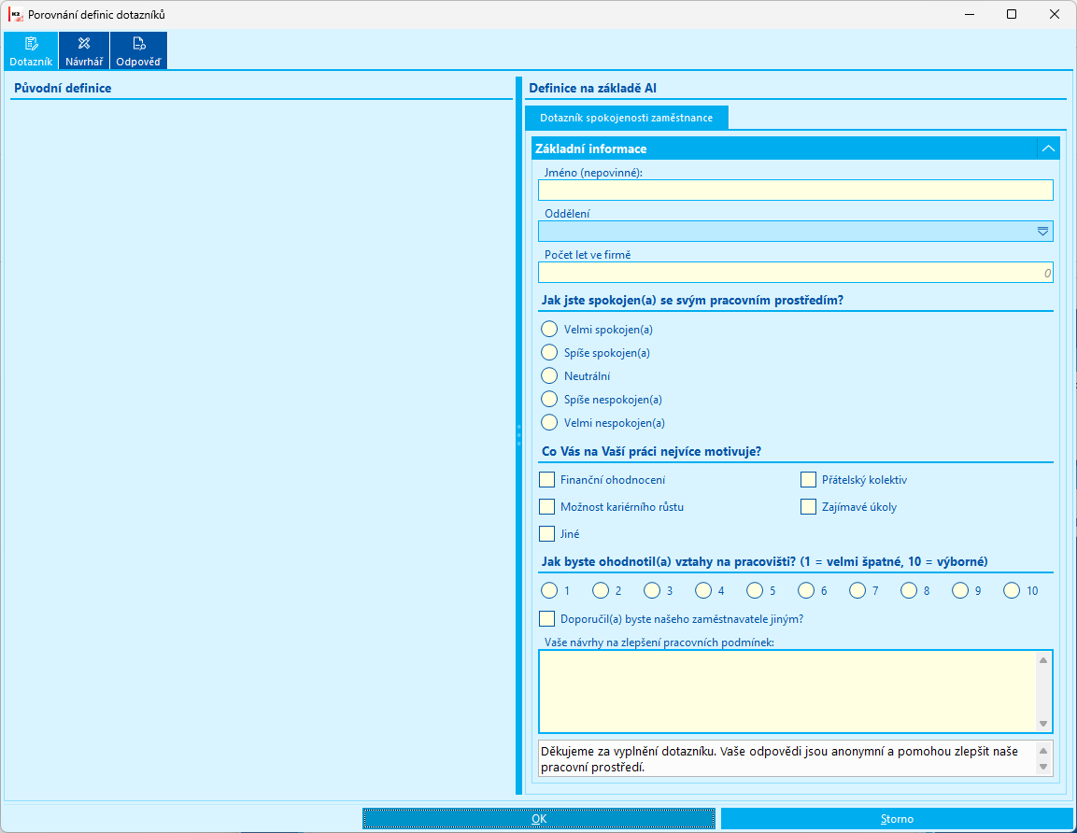Select the 'Dotazník spokojenosti zaměstnance' tab
The image size is (1077, 833).
(x=627, y=118)
